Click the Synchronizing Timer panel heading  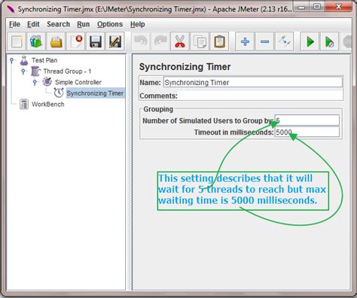(x=185, y=67)
